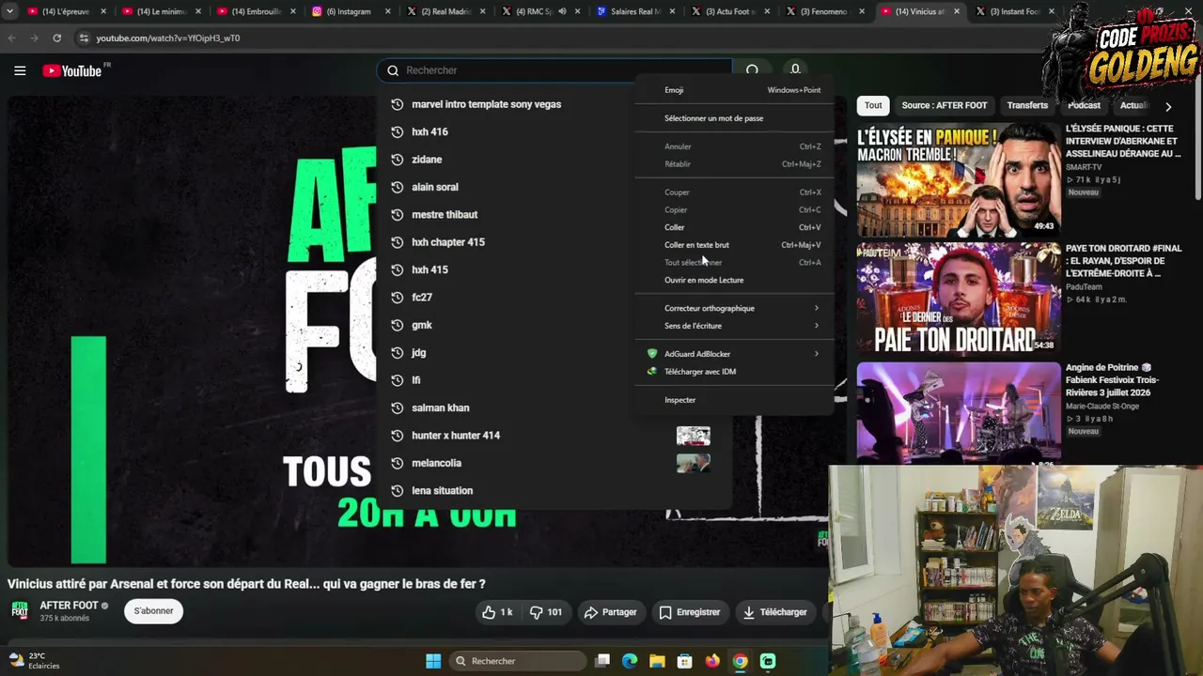Open the 'L'Élysée en panique' video thumbnail

point(958,178)
